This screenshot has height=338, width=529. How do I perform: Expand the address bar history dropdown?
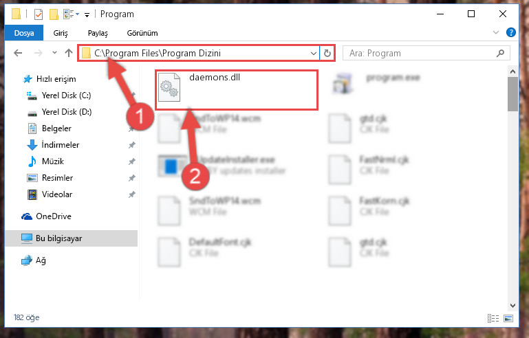(x=314, y=54)
